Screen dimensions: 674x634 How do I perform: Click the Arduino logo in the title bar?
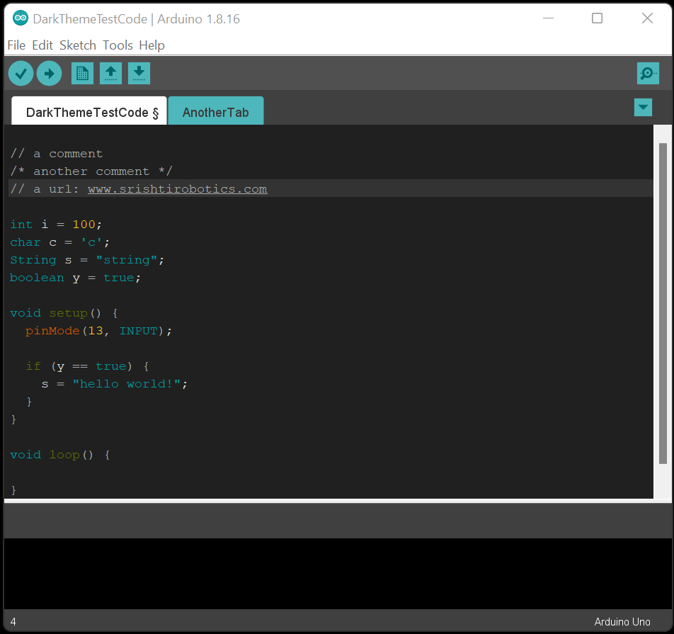pyautogui.click(x=21, y=18)
